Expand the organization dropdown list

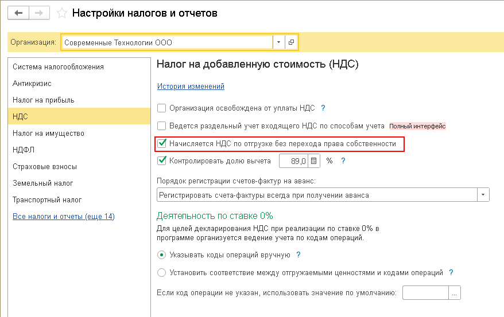click(x=278, y=42)
